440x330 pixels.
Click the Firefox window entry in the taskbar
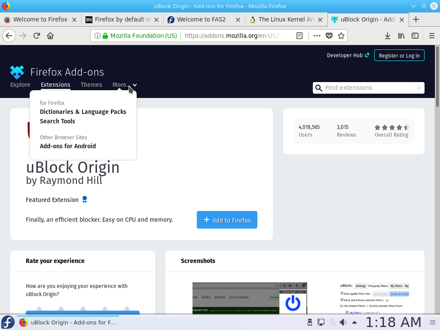point(68,322)
